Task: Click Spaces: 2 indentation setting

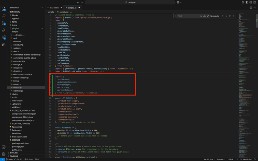Action: pos(221,159)
